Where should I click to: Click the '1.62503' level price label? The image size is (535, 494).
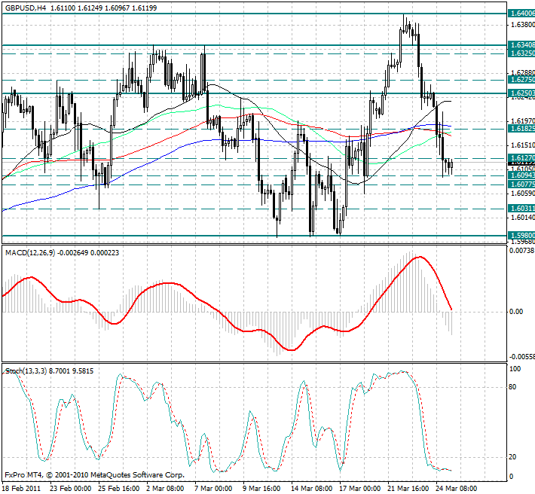[521, 93]
